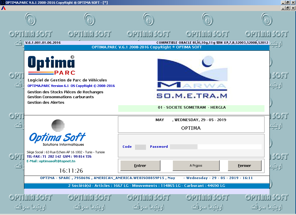Click 'Gestion Consommations carburants' text
Viewport: 296px width, 215px height.
pyautogui.click(x=61, y=97)
